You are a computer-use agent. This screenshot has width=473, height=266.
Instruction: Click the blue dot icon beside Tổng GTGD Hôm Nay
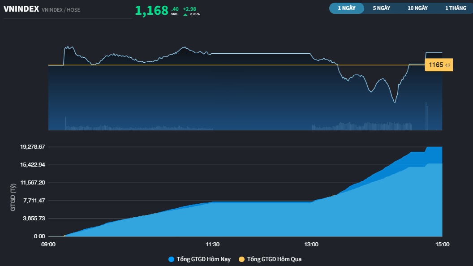click(x=172, y=259)
